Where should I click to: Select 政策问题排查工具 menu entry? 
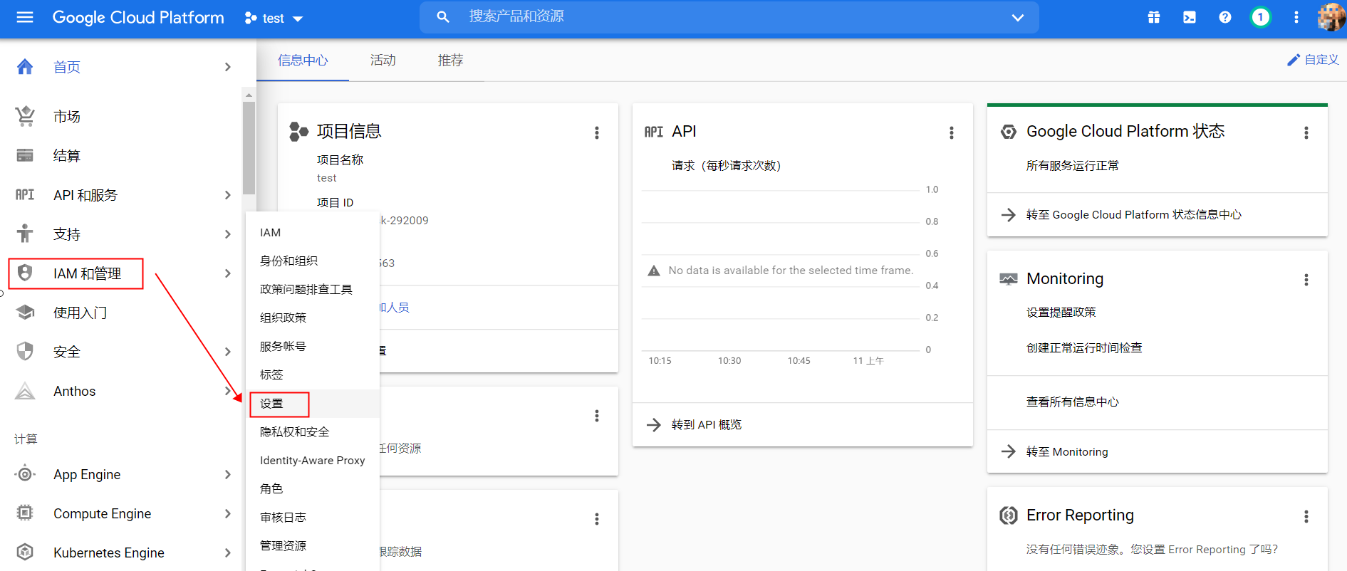tap(313, 289)
